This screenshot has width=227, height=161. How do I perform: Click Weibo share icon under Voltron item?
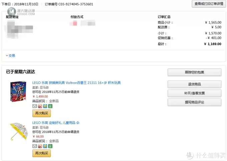(40, 106)
